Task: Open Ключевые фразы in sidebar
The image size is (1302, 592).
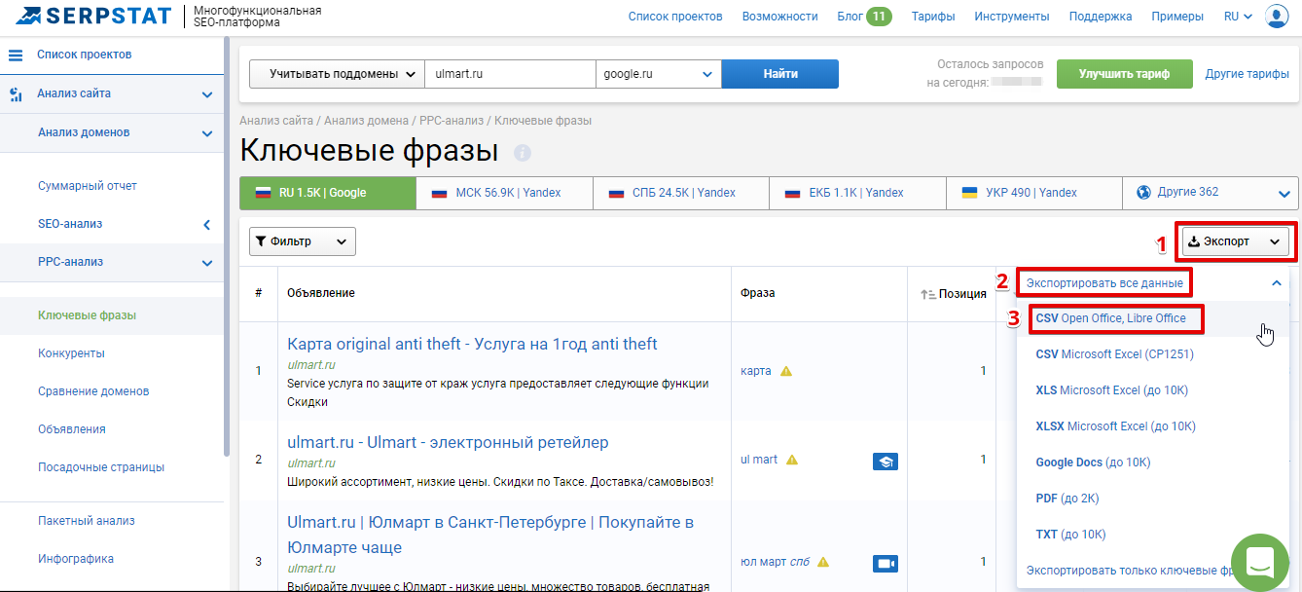Action: click(87, 315)
